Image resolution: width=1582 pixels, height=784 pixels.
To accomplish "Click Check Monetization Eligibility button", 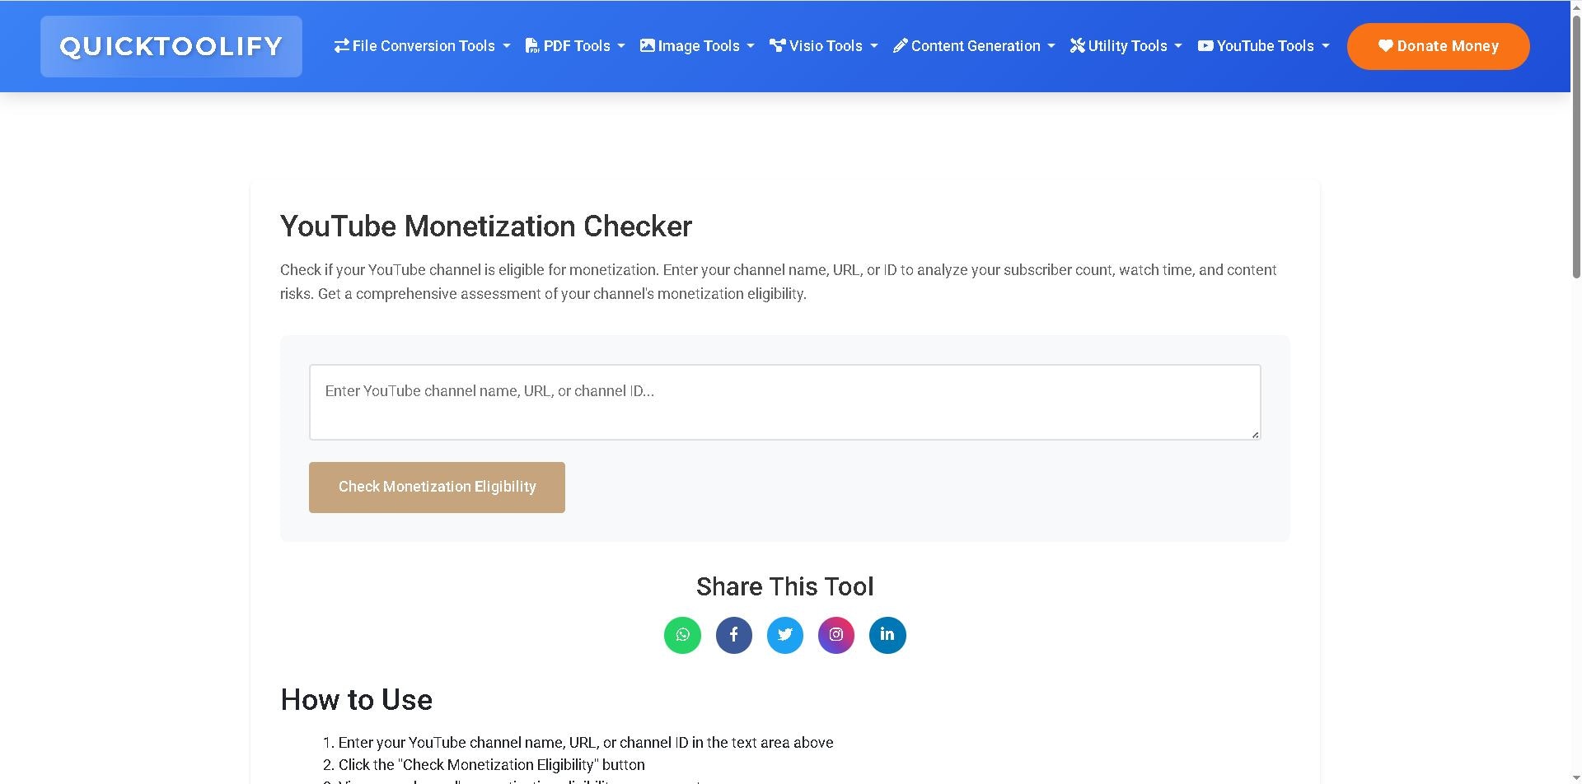I will tap(437, 488).
